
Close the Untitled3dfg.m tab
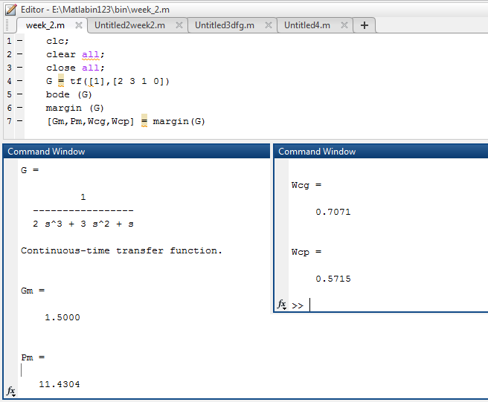click(268, 25)
